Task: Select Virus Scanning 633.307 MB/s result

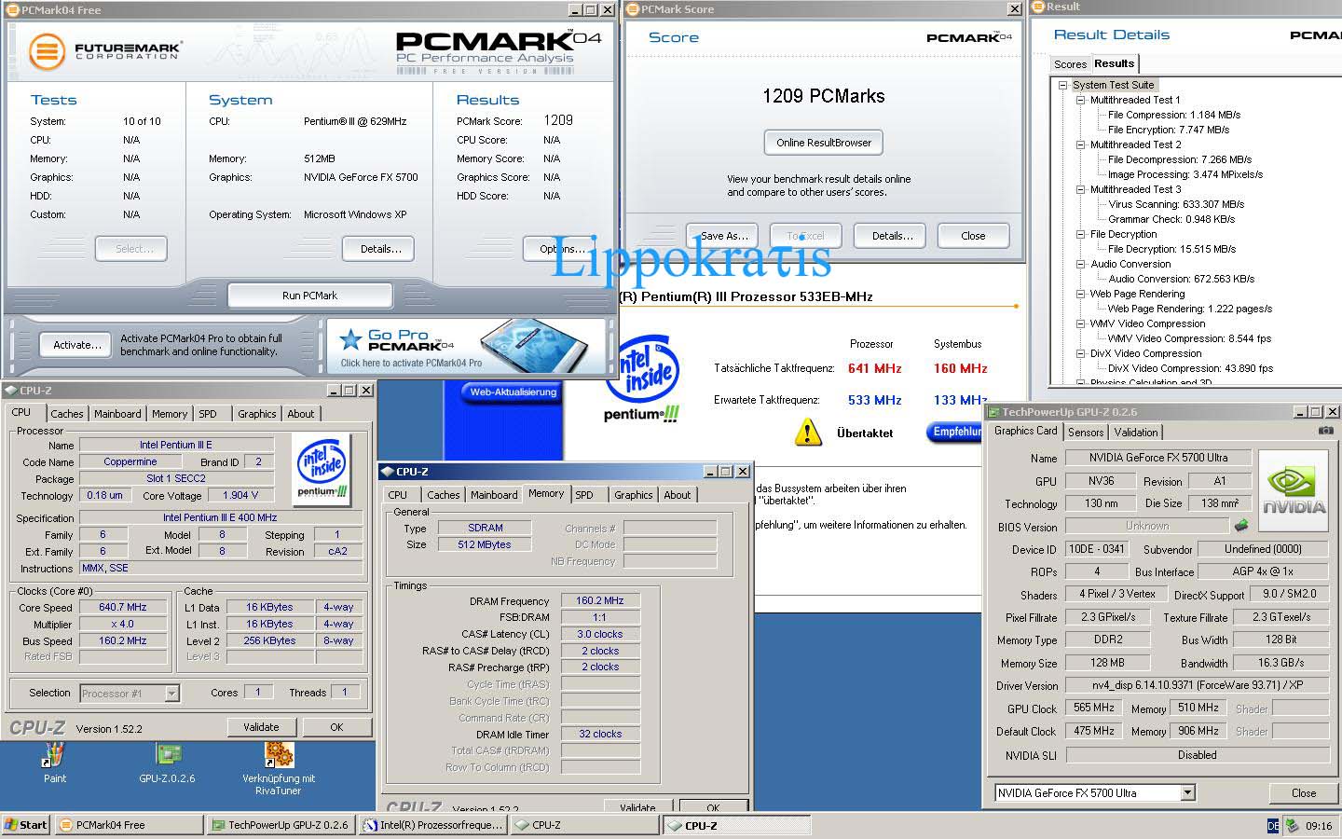Action: click(1176, 204)
